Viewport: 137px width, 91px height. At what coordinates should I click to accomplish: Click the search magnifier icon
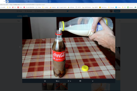point(106,11)
